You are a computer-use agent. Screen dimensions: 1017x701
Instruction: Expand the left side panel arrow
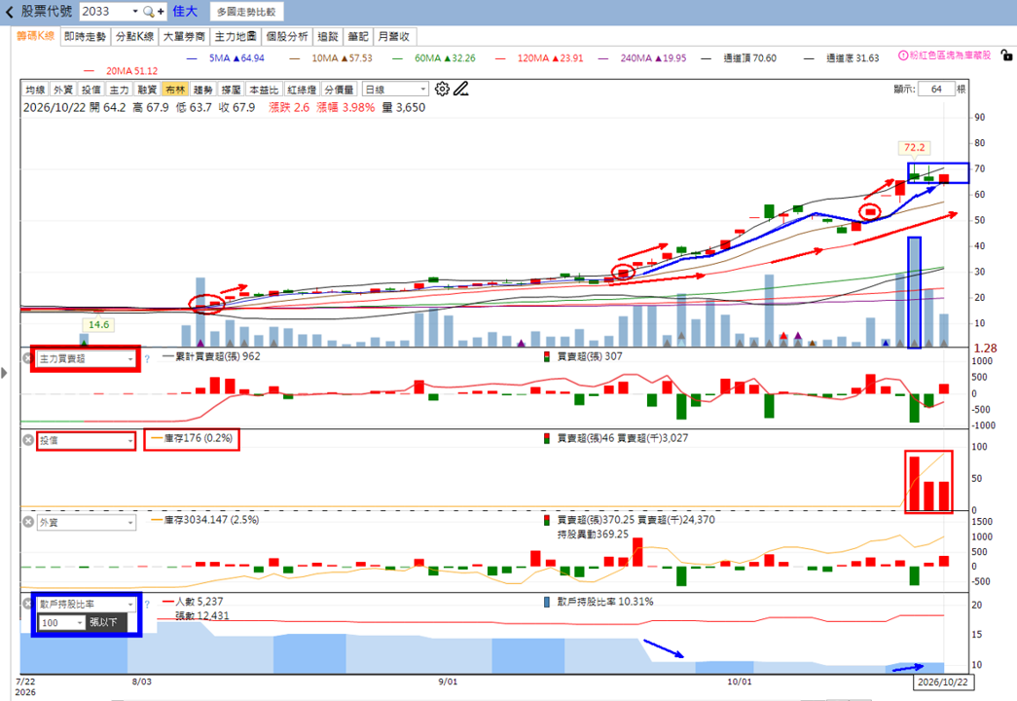coord(5,373)
